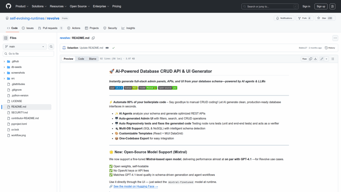Switch to the Security tab
The height and width of the screenshot is (192, 341).
tap(110, 28)
